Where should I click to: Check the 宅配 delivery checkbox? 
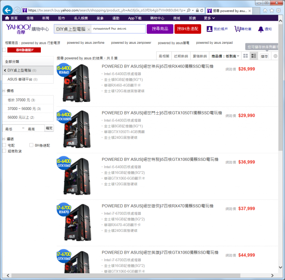4,145
